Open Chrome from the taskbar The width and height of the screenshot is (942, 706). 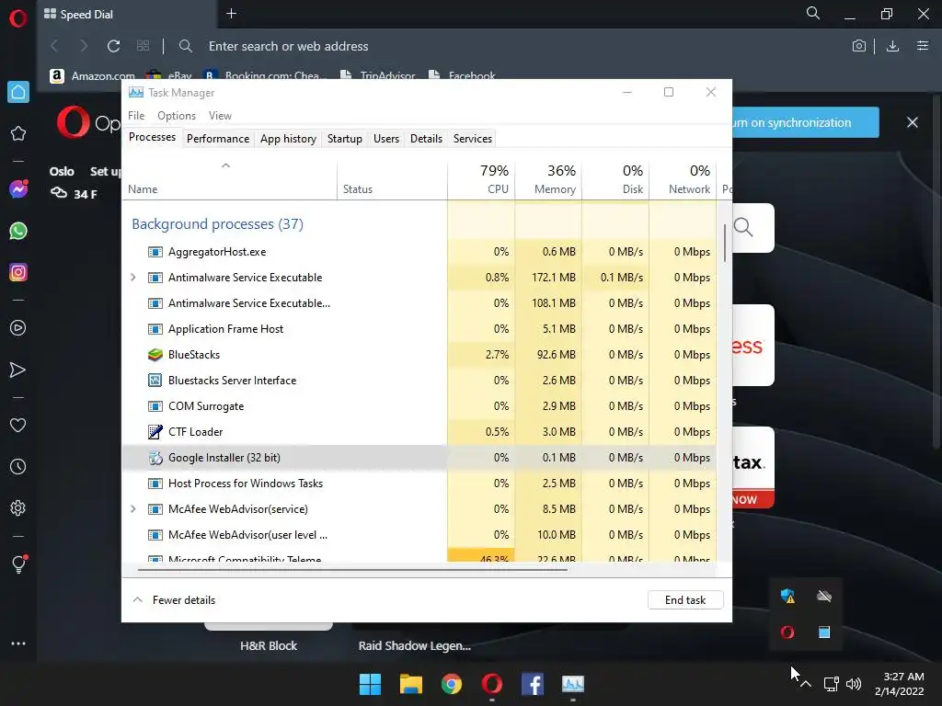tap(451, 684)
